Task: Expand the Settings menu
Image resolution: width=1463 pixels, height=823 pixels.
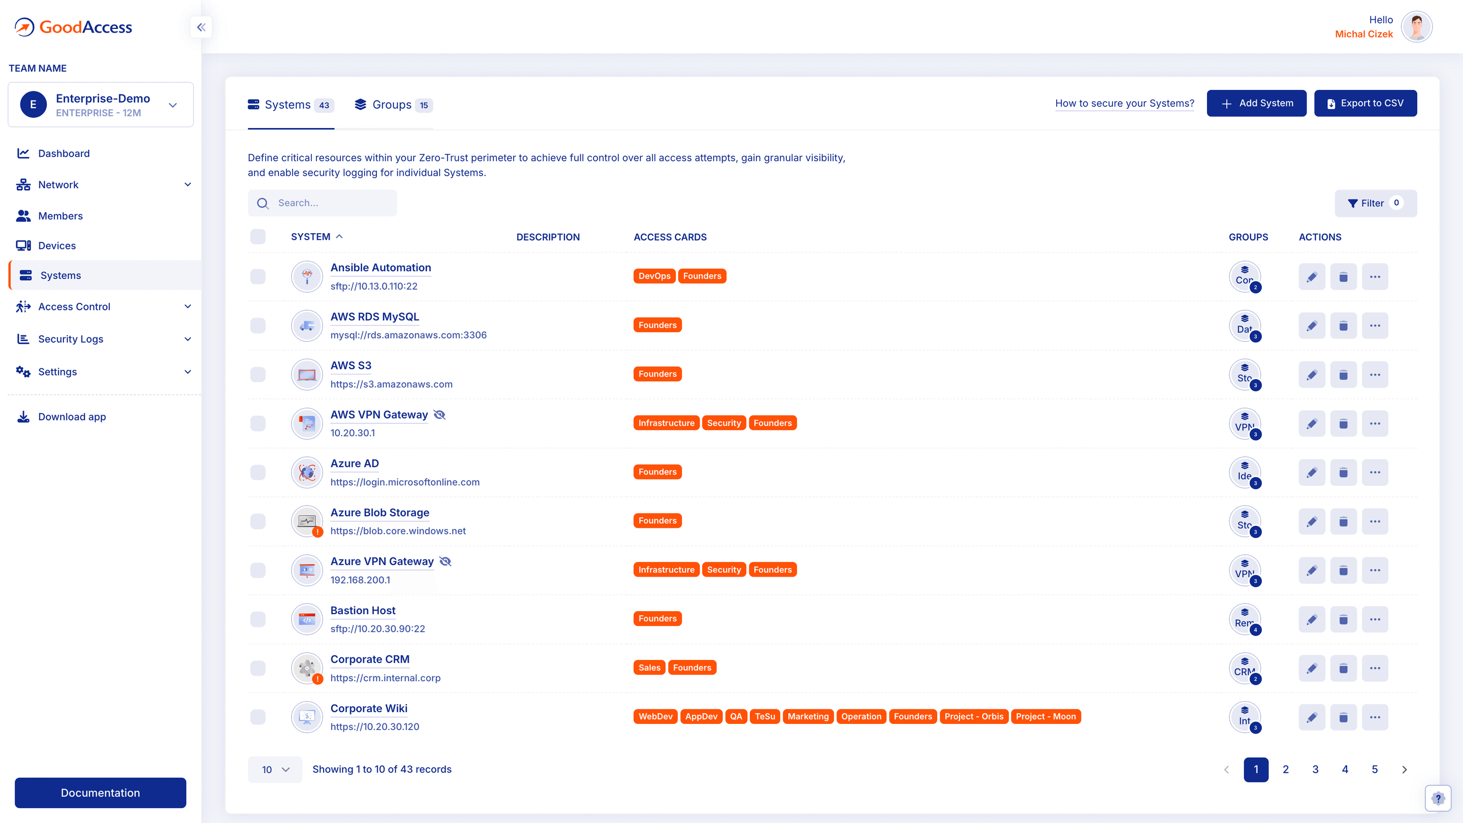Action: point(105,372)
